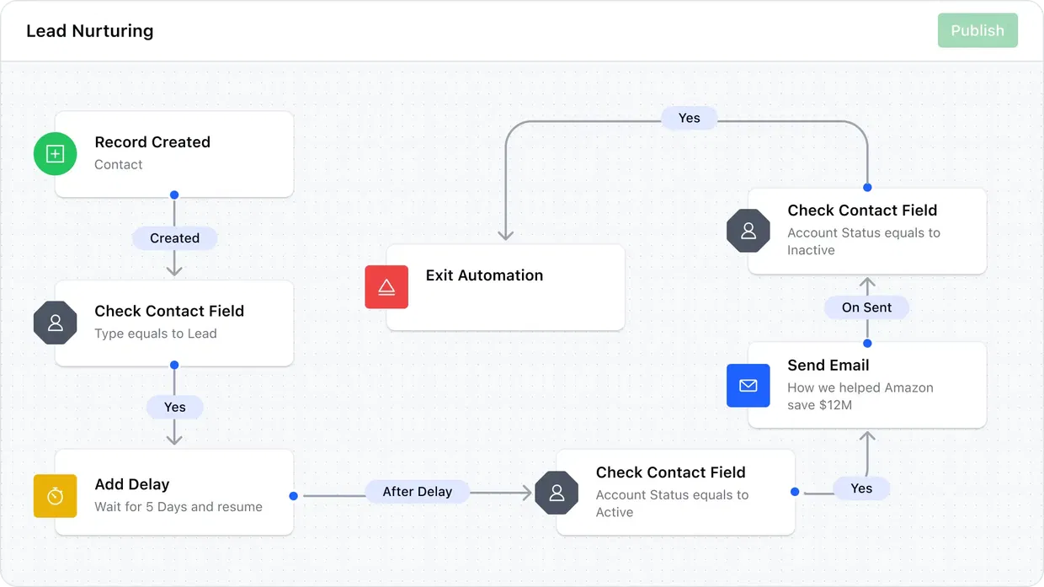Viewport: 1044px width, 587px height.
Task: Open the Exit Automation step
Action: (505, 287)
